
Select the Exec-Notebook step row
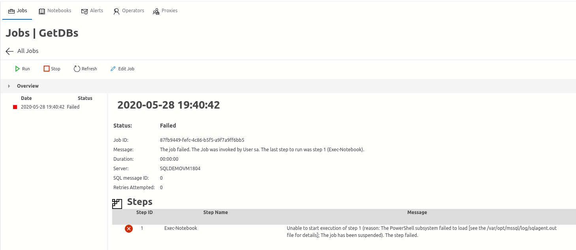pos(181,228)
